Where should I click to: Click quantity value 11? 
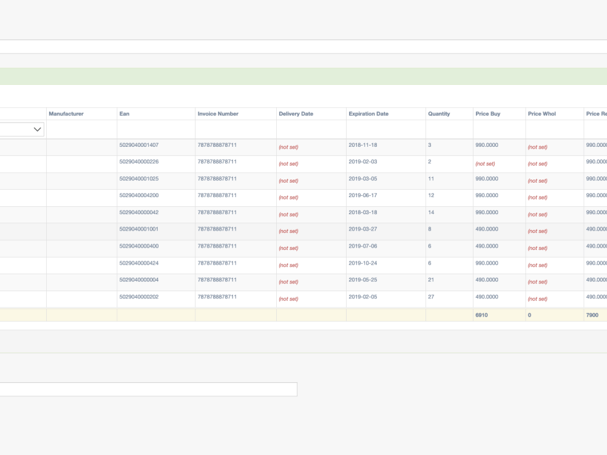coord(431,179)
